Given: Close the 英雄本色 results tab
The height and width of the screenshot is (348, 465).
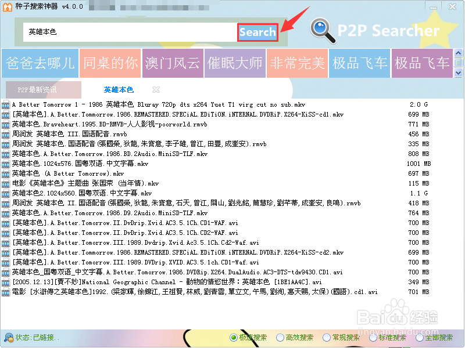Looking at the screenshot, I should point(156,90).
